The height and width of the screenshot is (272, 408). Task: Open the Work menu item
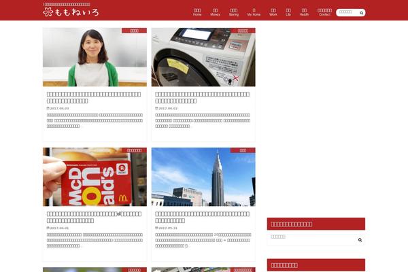(x=273, y=12)
